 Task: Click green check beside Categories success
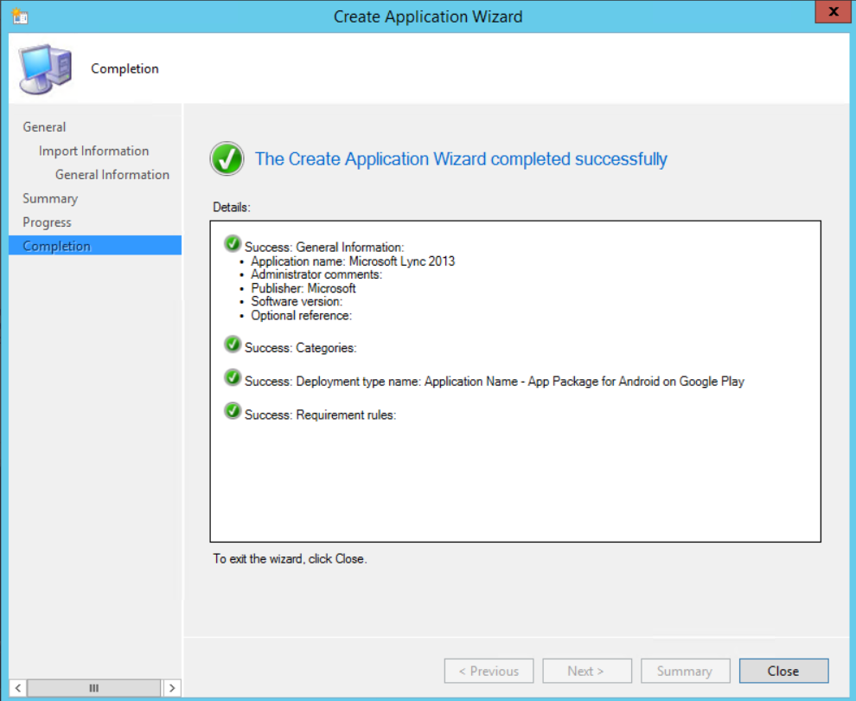[x=233, y=344]
